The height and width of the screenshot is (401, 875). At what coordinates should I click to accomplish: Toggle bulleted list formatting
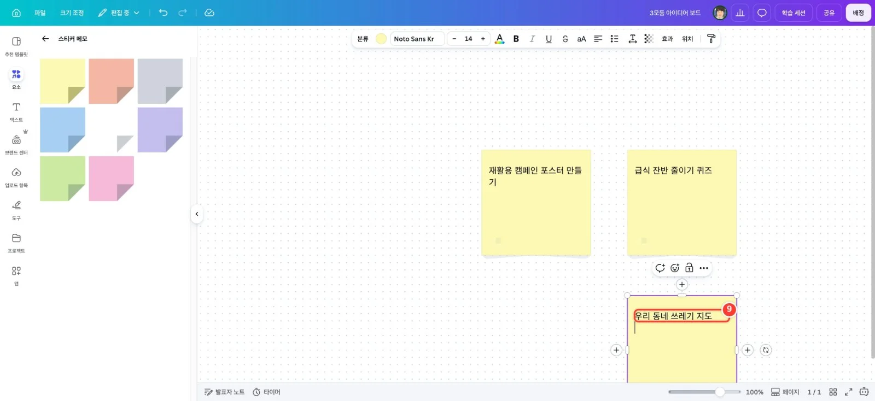coord(615,39)
